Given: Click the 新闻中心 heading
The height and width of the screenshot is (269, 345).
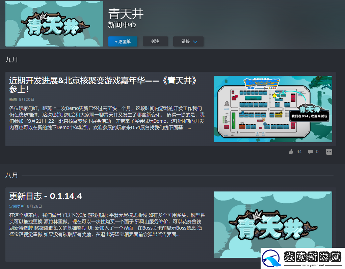Looking at the screenshot, I should point(122,25).
